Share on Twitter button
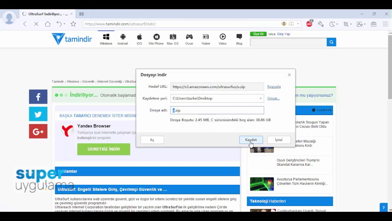 click(x=38, y=114)
